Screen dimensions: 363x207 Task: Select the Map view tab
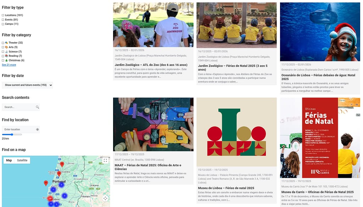[x=9, y=160]
